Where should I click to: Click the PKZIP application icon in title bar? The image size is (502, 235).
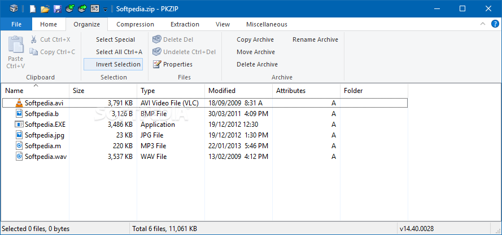[x=13, y=8]
